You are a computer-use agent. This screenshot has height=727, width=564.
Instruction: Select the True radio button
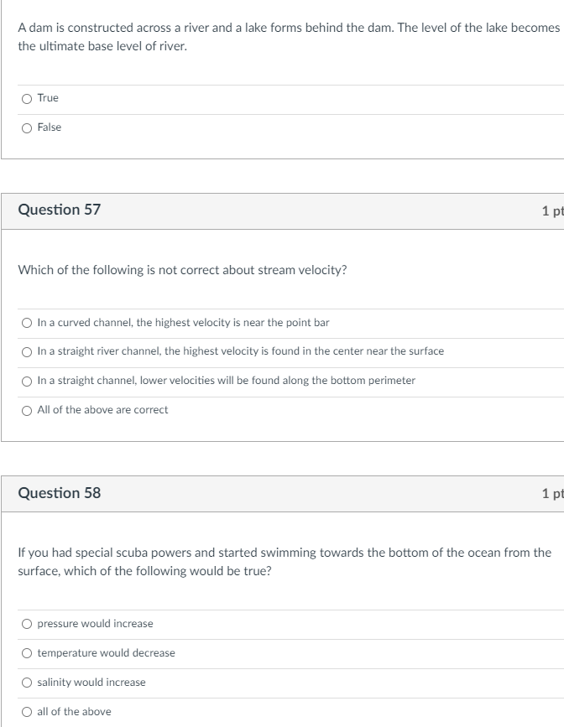pos(28,99)
